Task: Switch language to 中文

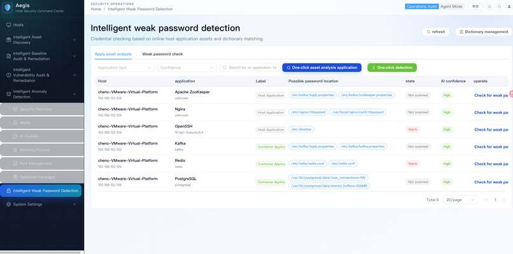Action: [x=475, y=6]
